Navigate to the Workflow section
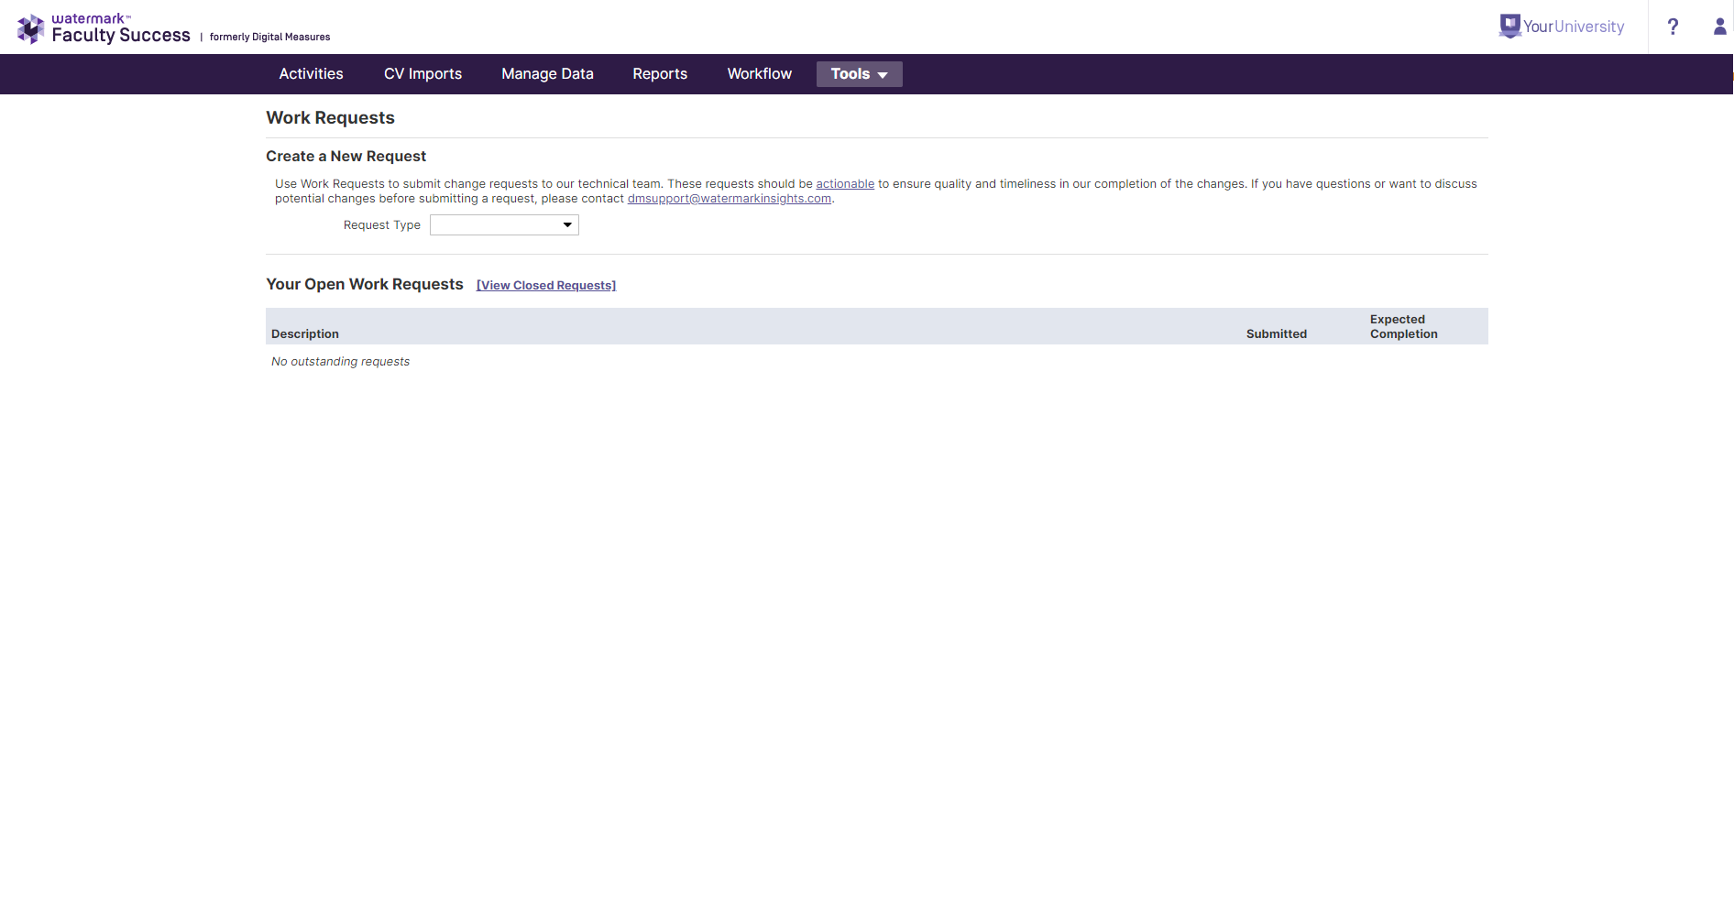 pos(759,73)
